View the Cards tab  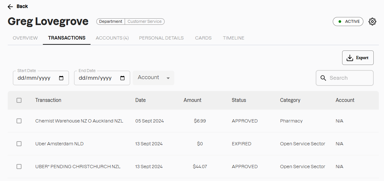coord(203,38)
